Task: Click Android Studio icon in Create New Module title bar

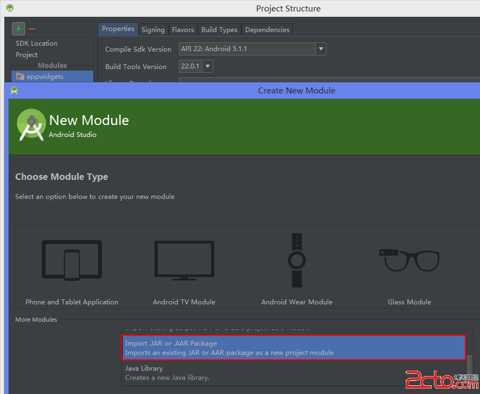Action: [14, 90]
